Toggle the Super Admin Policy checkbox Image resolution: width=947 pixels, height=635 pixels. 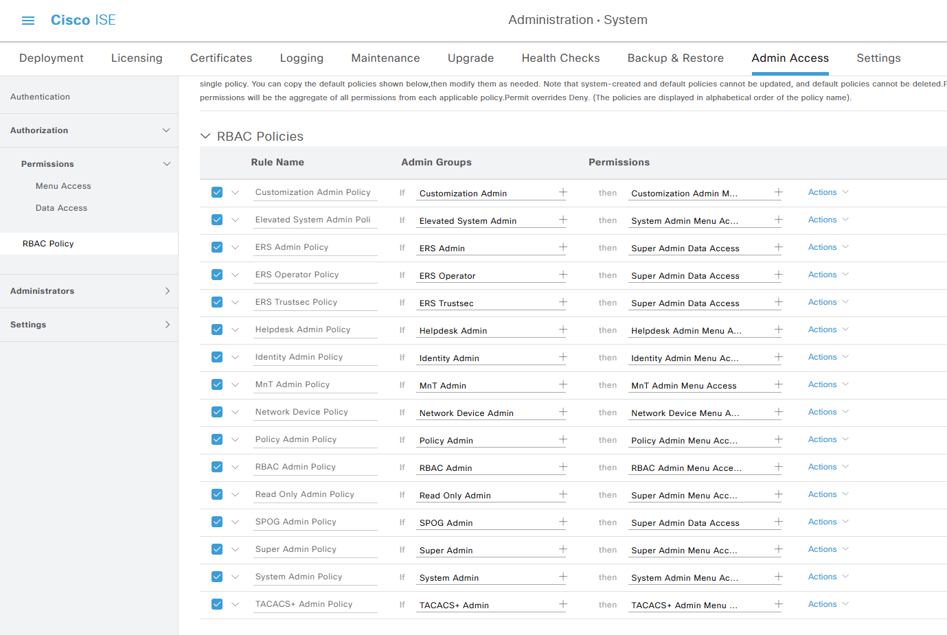(217, 549)
